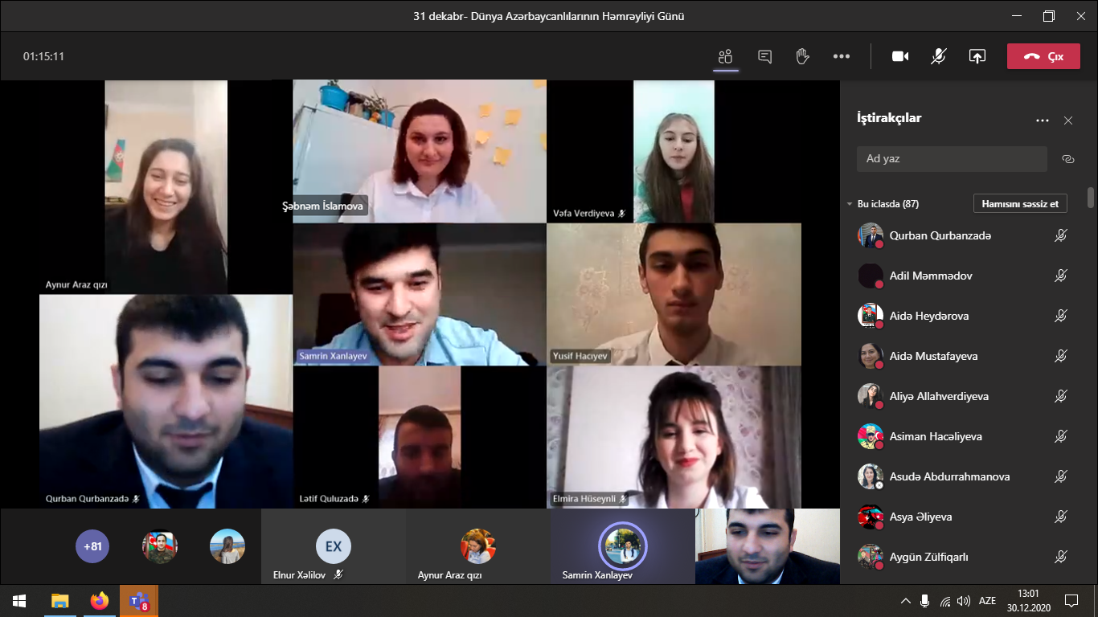Open participants panel more options ellipsis
This screenshot has height=617, width=1098.
click(x=1043, y=121)
